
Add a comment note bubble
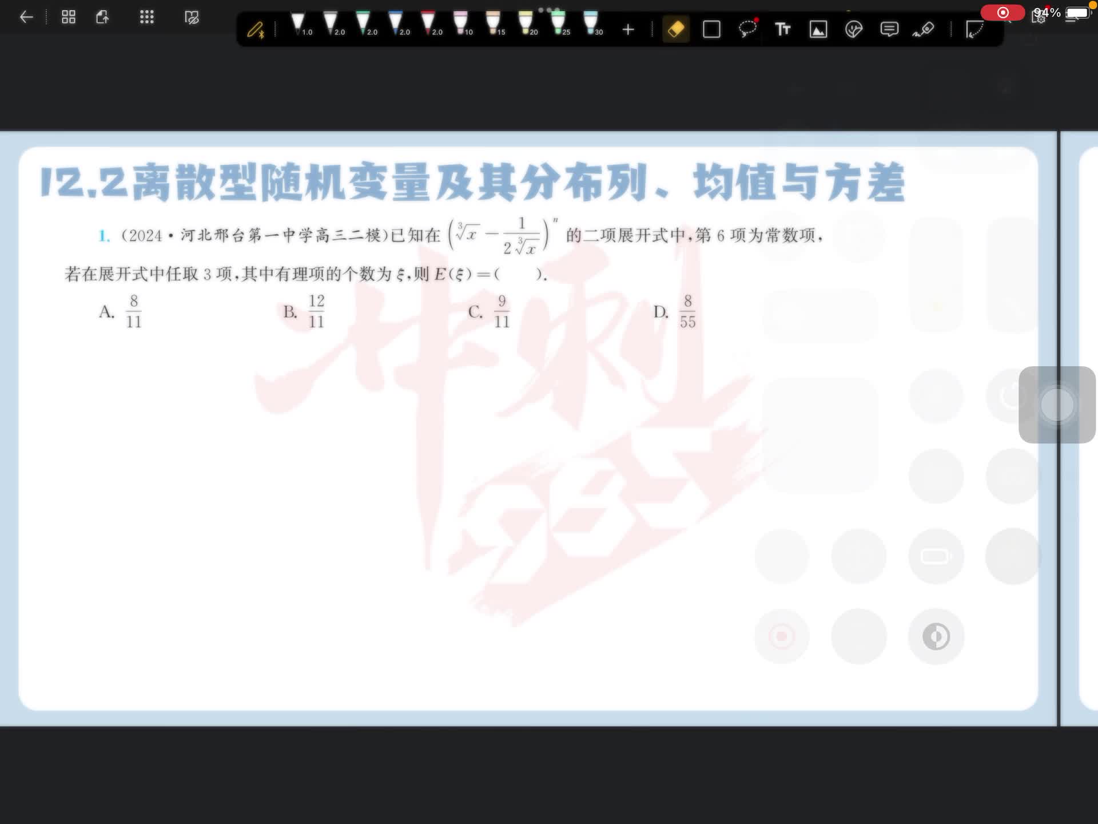click(x=889, y=29)
